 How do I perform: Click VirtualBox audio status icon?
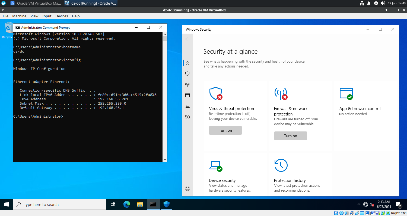[346, 213]
